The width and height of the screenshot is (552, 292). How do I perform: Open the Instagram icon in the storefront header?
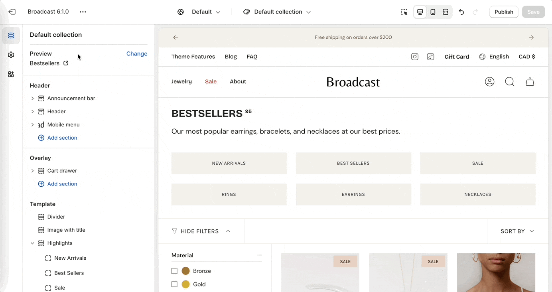pos(415,57)
